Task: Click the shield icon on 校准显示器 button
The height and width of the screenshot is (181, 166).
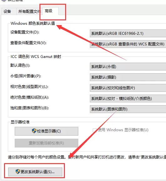Action: pos(34,131)
